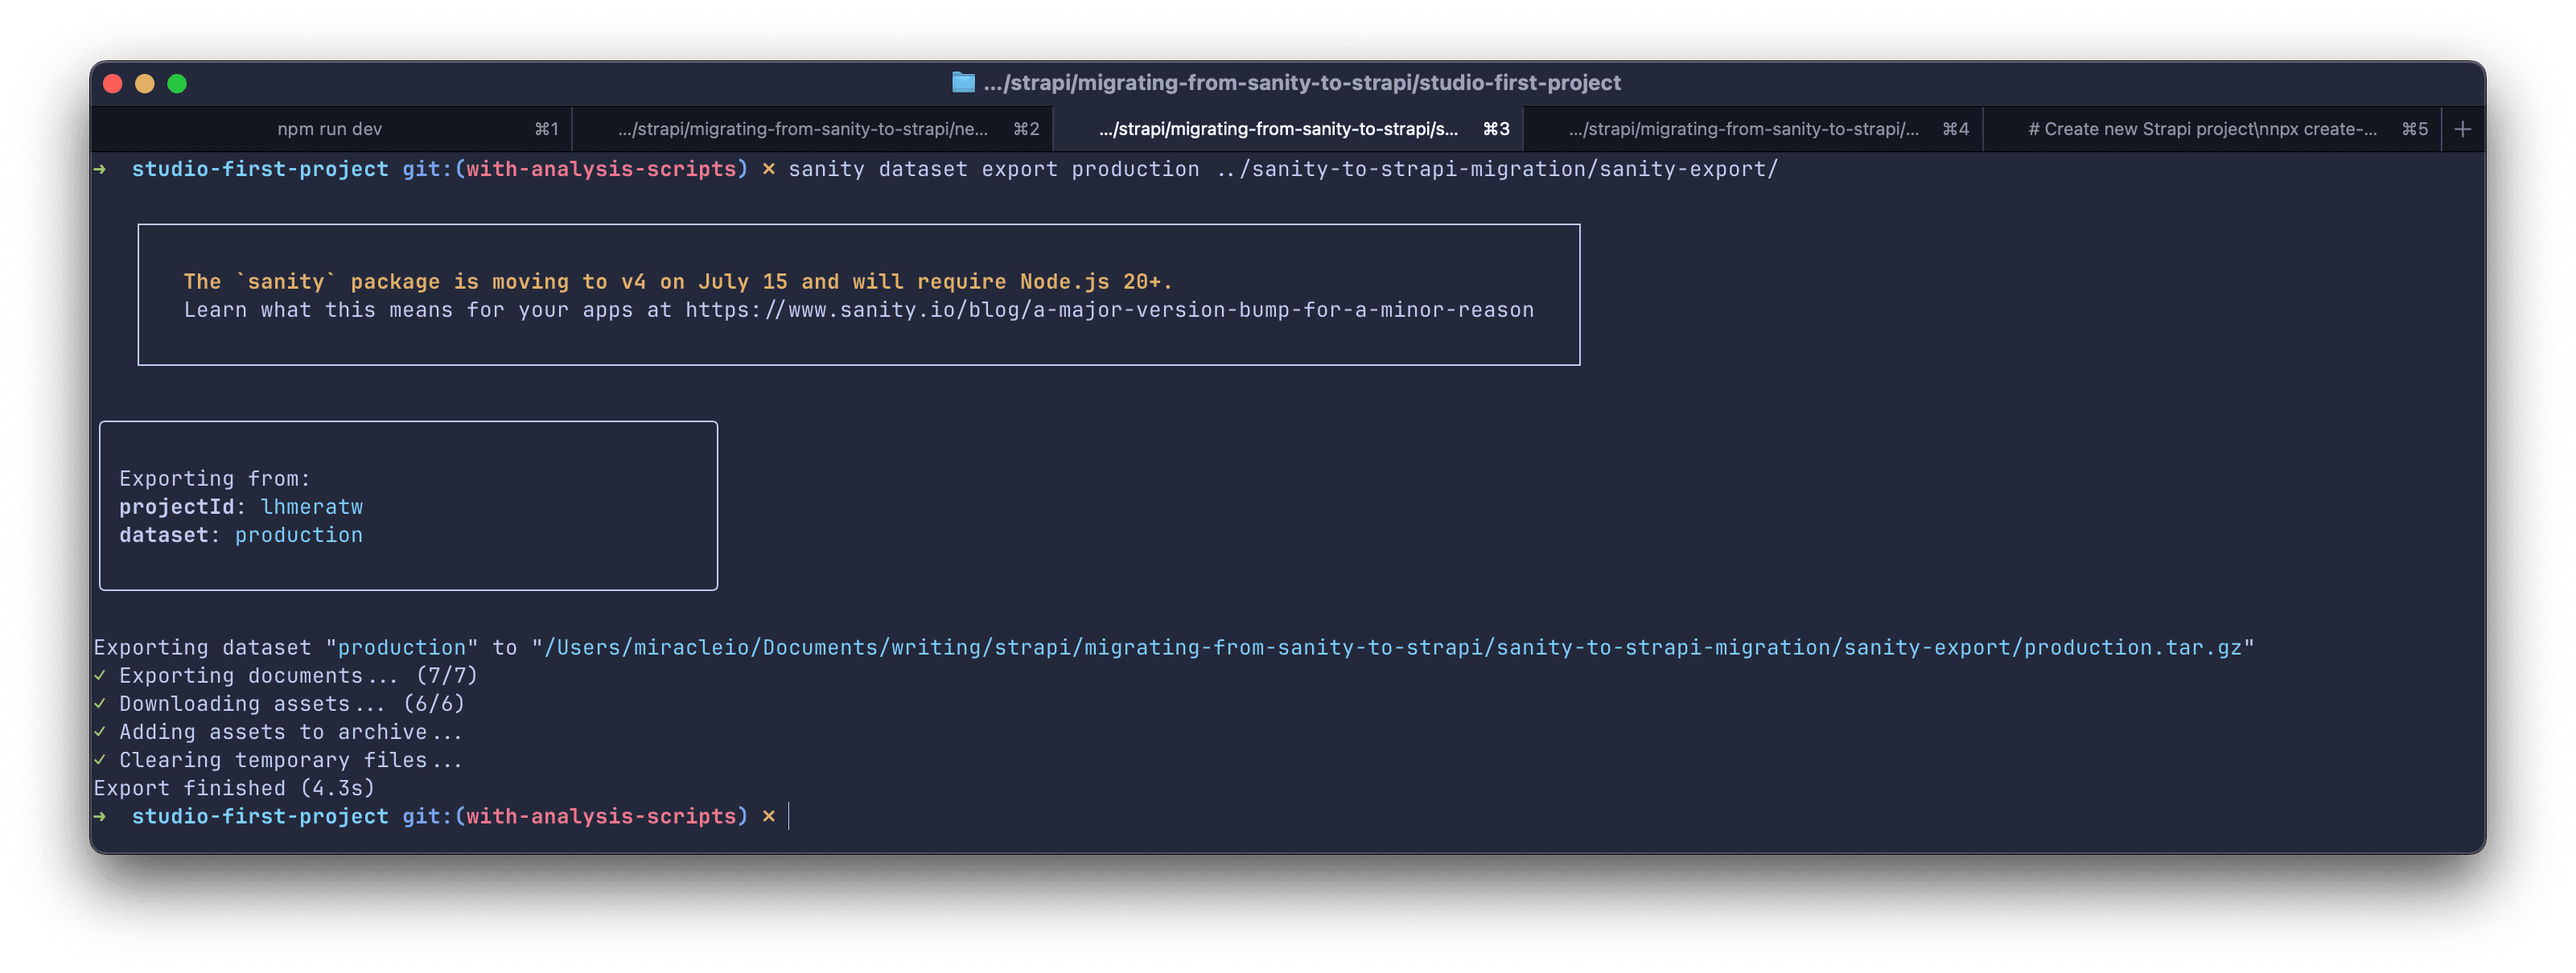Click the '(with-analysis-scripts)' branch on last prompt
2576x973 pixels.
(x=601, y=816)
